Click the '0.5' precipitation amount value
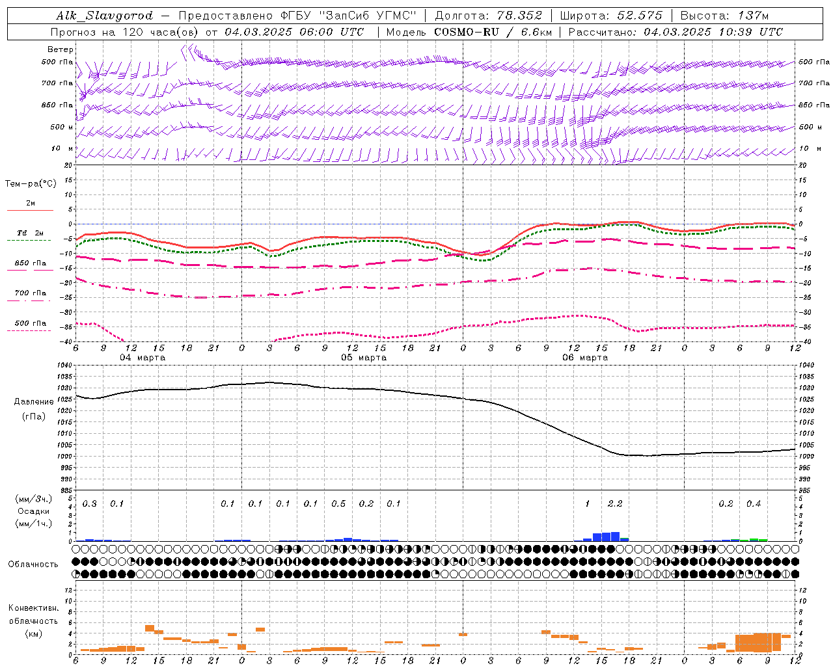Screen dimensions: 833x666 (x=338, y=503)
